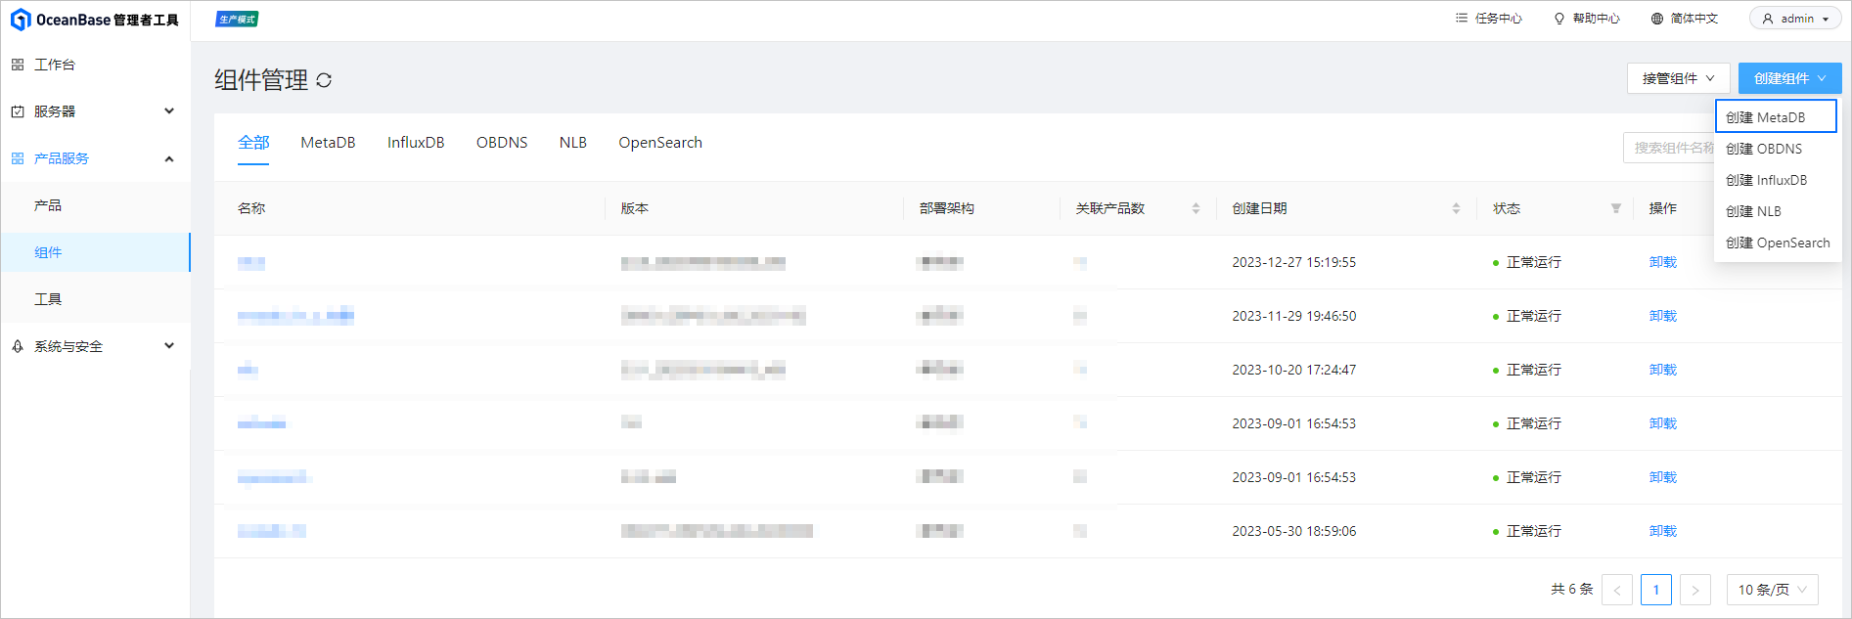Click 卸载 for the 2023-12-27 row
The image size is (1852, 619).
click(1663, 262)
